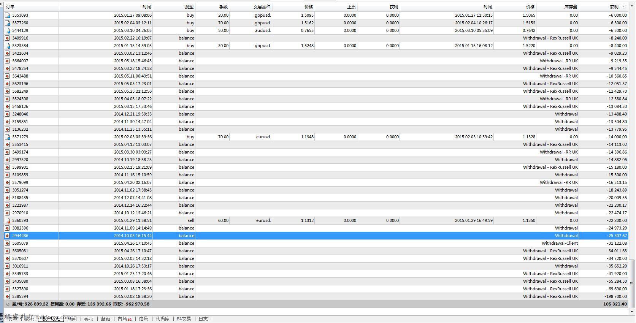Screen dimensions: 636x323
Task: Click the sell type cell
Action: tap(191, 220)
